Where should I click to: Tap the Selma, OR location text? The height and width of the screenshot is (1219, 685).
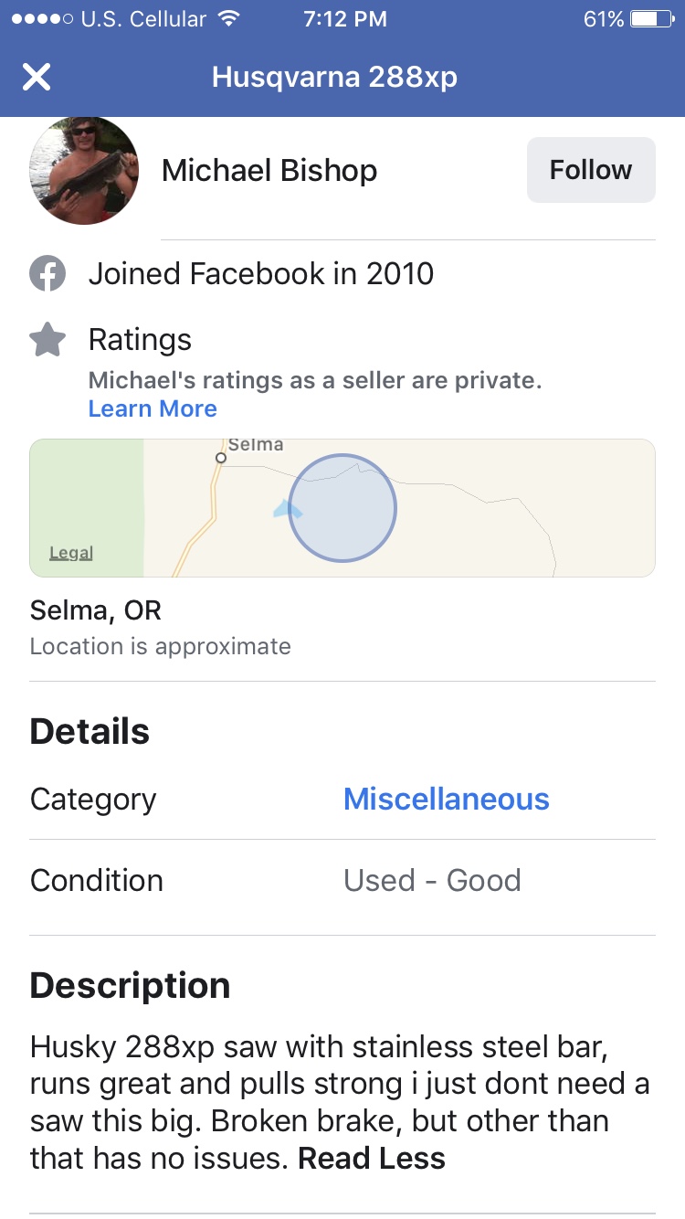point(96,610)
